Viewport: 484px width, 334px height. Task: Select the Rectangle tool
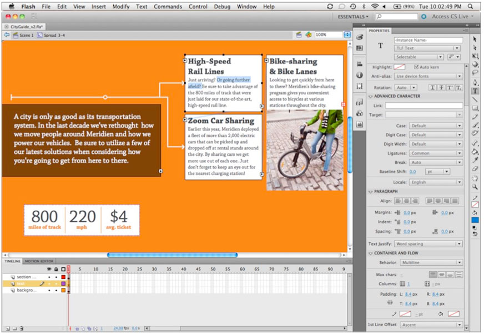coord(475,108)
